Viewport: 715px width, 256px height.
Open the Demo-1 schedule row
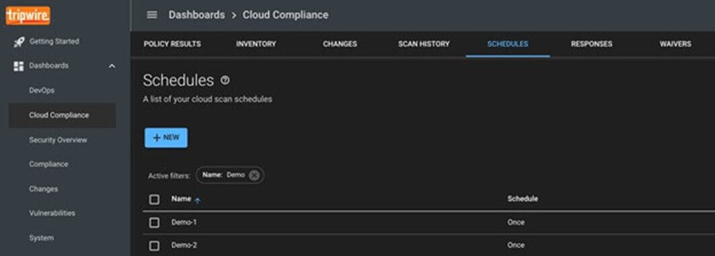point(428,223)
